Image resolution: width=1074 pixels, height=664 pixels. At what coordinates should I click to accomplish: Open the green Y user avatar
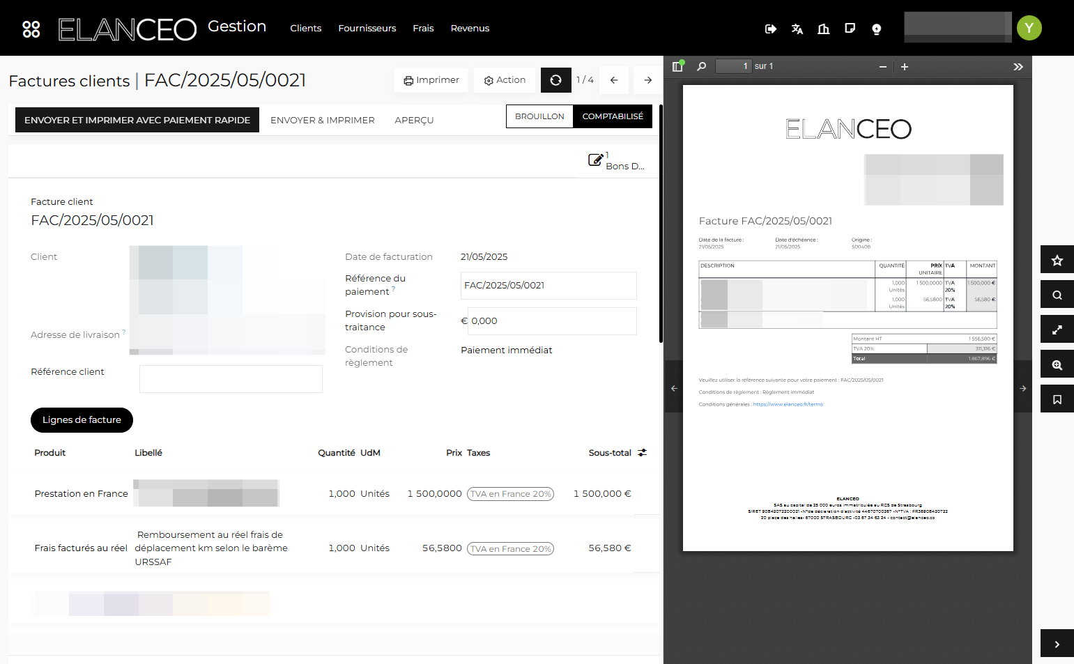point(1029,28)
